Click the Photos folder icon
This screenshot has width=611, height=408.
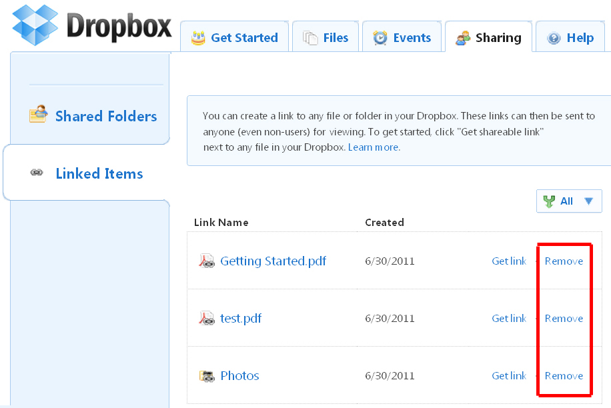207,376
